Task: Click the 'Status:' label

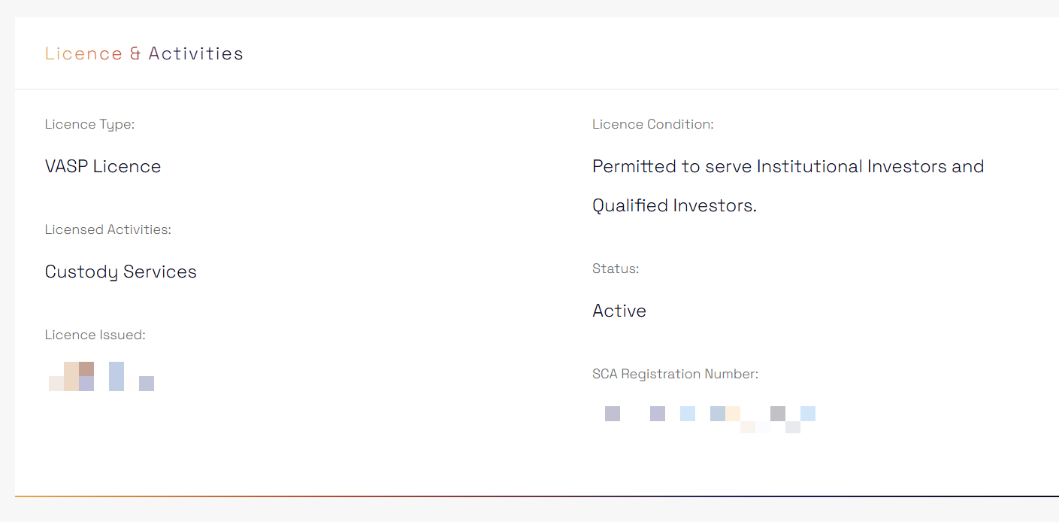Action: tap(616, 269)
